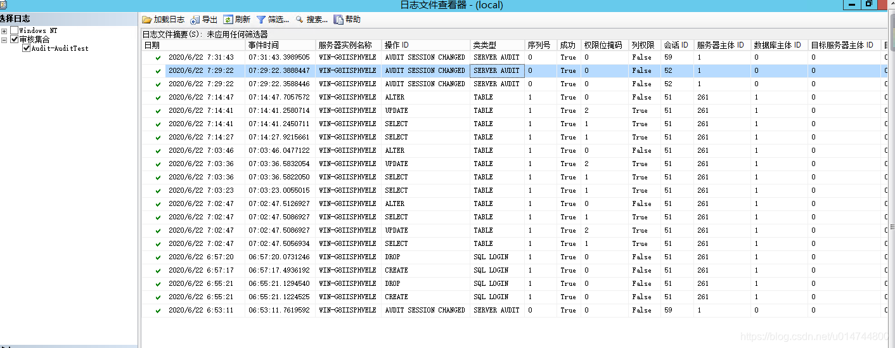Click green check icon in 06:57:17.4936192 row

158,271
